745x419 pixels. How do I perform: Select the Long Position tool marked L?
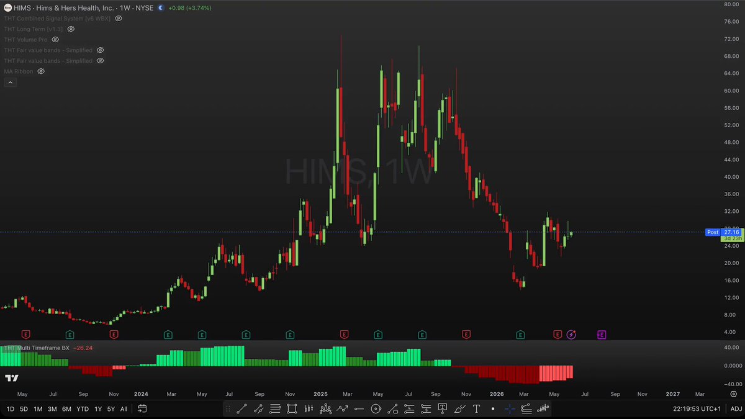(409, 408)
